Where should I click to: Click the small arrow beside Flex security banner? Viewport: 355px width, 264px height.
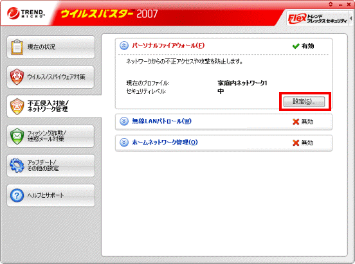tap(350, 19)
